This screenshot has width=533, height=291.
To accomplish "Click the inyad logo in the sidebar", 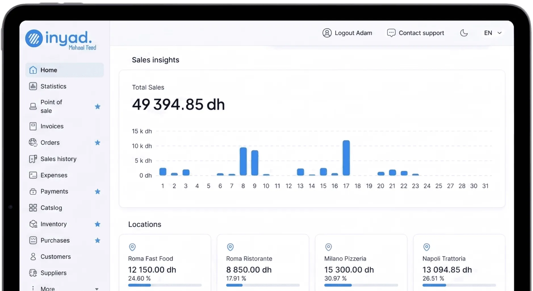I will click(x=60, y=39).
